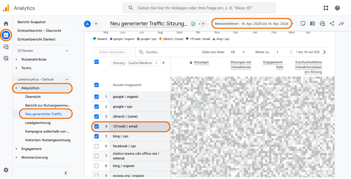The height and width of the screenshot is (179, 351).
Task: Open the Echtzeitbericht – Übersicht report
Action: tap(39, 31)
